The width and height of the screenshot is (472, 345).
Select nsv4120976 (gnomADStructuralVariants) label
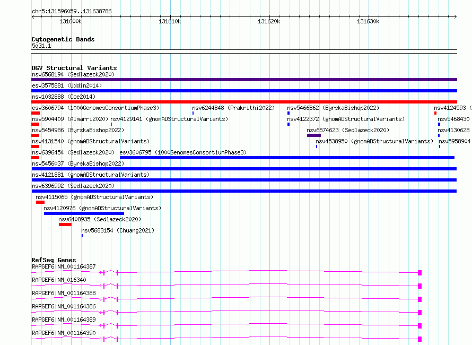[102, 208]
